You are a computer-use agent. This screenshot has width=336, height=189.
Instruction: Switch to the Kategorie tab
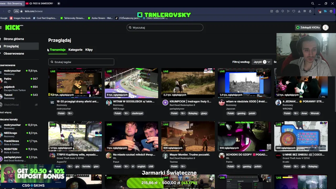pyautogui.click(x=75, y=50)
